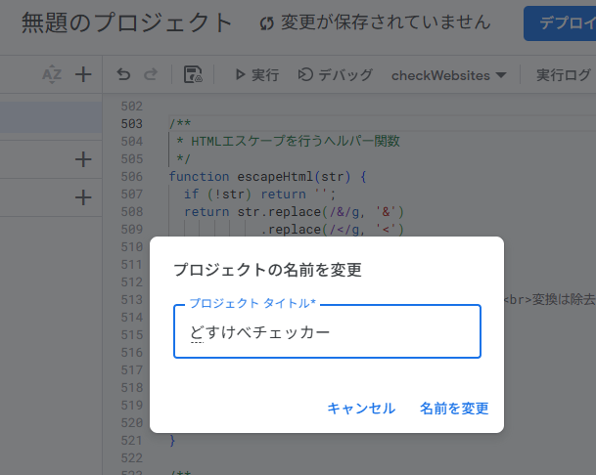Image resolution: width=596 pixels, height=475 pixels.
Task: Confirm with 名前を変更 button
Action: tap(454, 409)
